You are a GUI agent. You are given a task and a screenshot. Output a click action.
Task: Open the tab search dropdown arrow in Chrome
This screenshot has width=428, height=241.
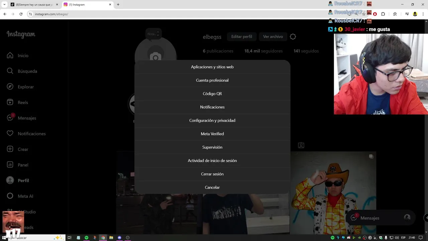(x=4, y=5)
